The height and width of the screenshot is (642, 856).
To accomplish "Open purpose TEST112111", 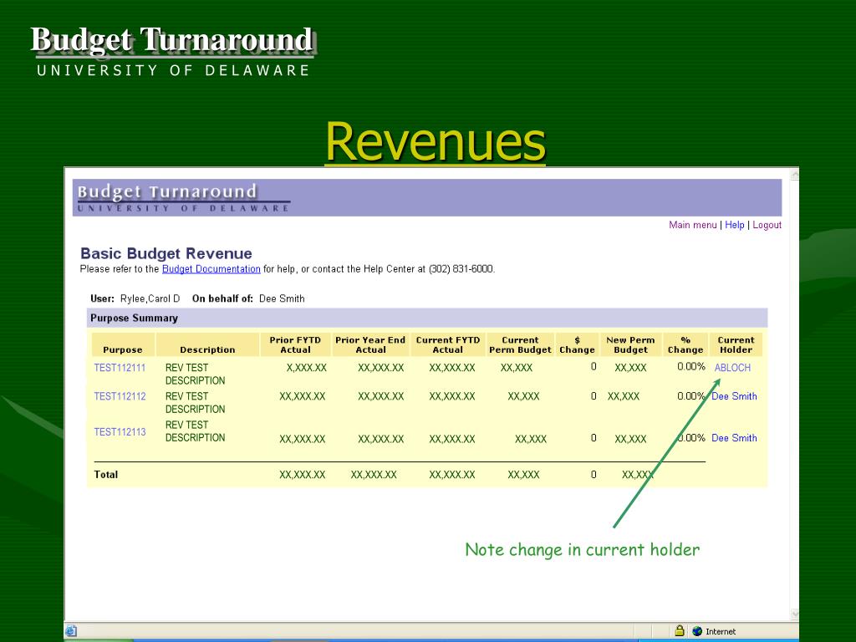I will 120,368.
